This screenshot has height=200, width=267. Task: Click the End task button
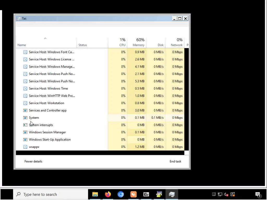[175, 161]
